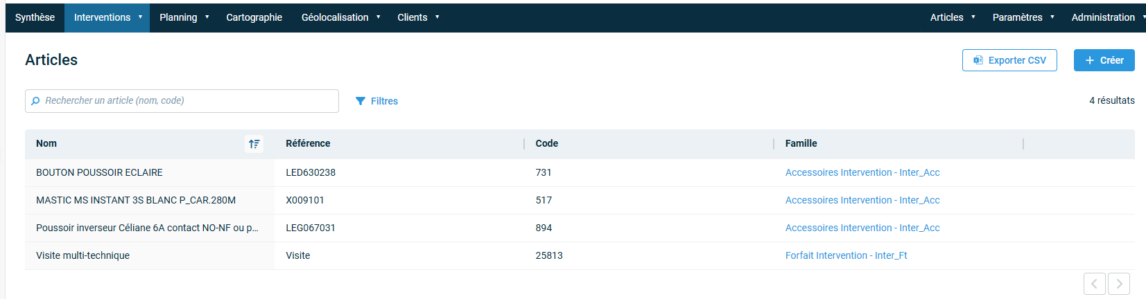Focus the article search field
The width and height of the screenshot is (1146, 299).
[x=182, y=101]
